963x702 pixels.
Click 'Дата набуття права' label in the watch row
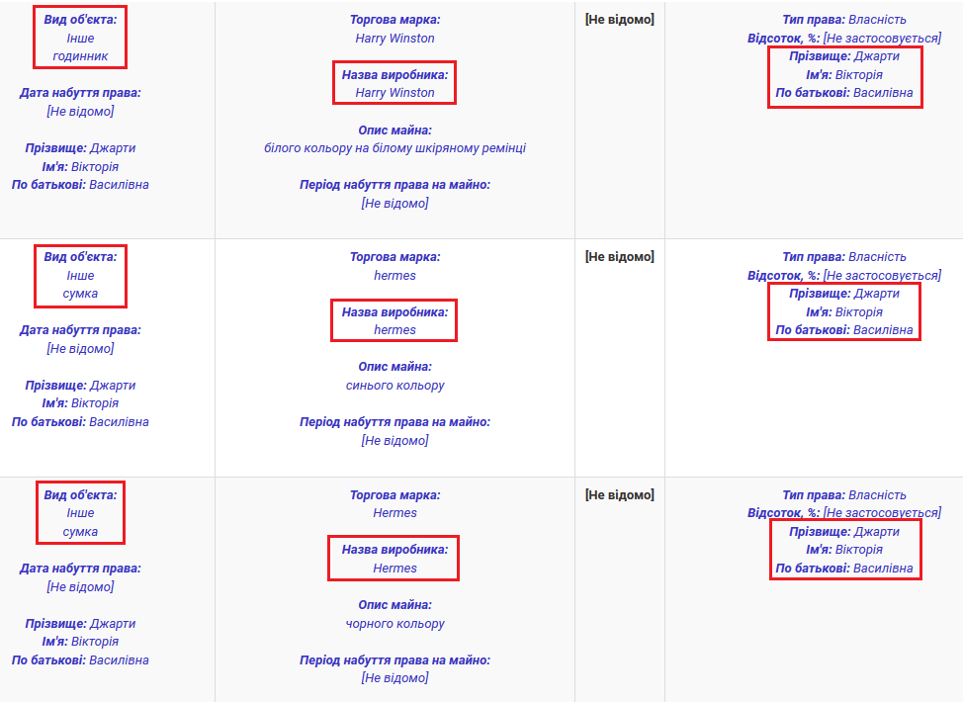click(80, 93)
